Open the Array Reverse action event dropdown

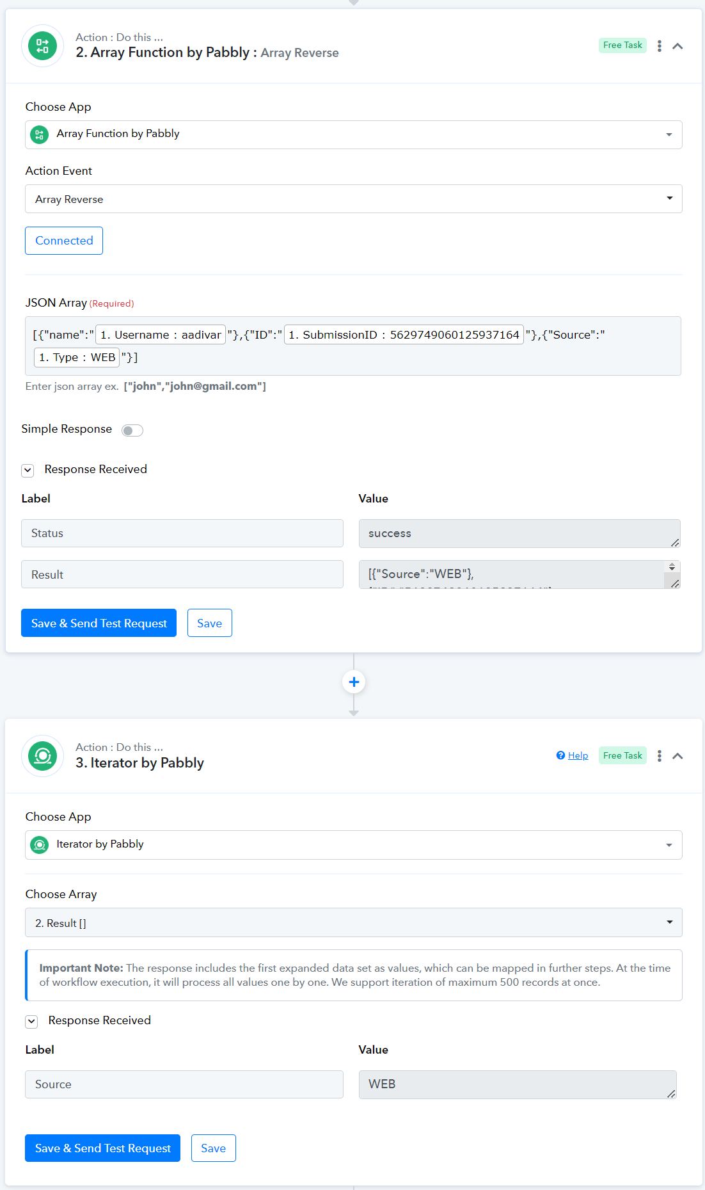[353, 198]
